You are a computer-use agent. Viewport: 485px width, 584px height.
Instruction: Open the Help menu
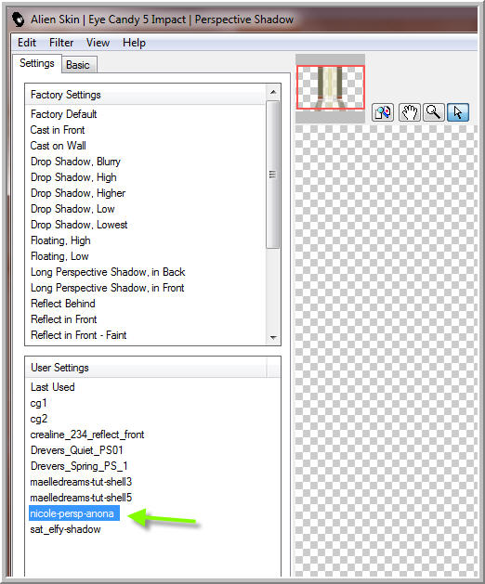(x=134, y=43)
